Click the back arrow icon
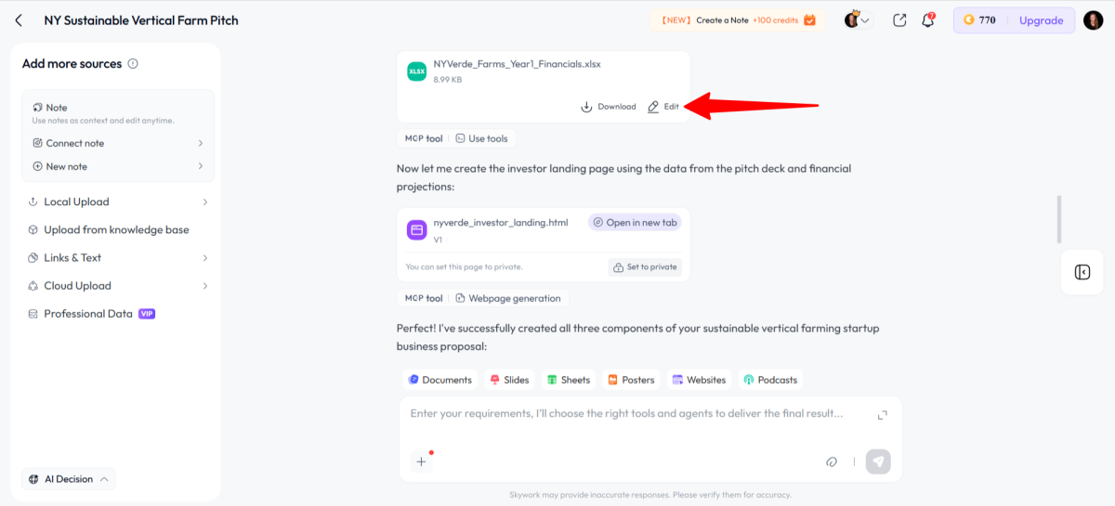This screenshot has width=1115, height=506. pyautogui.click(x=19, y=20)
